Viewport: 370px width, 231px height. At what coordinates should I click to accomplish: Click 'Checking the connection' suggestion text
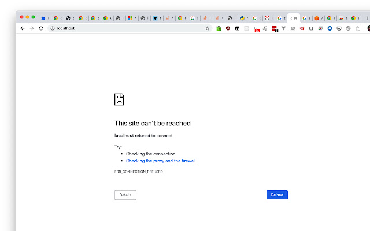[150, 154]
